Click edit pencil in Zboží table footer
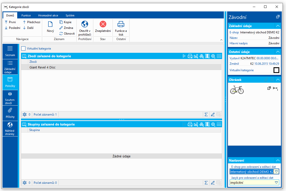 [x=213, y=115]
